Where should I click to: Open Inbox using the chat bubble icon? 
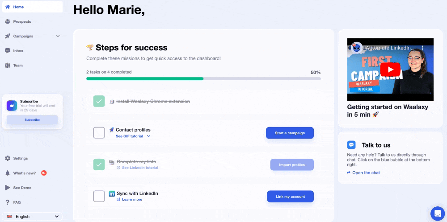click(x=8, y=51)
